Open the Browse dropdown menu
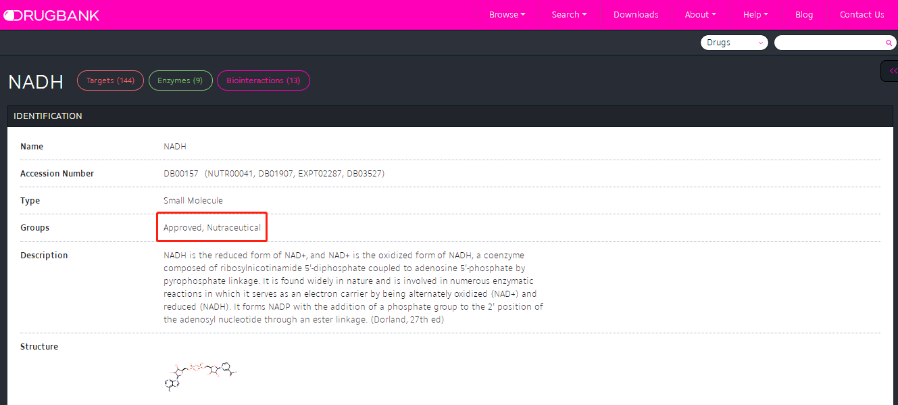This screenshot has width=898, height=405. point(507,15)
